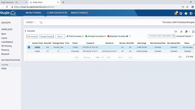Click the search magnifier beside EGTEST
195x110 pixels.
[41, 22]
